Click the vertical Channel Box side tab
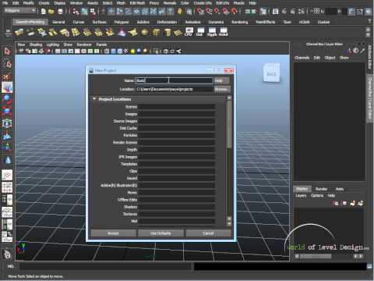Image resolution: width=374 pixels, height=281 pixels. click(x=370, y=98)
